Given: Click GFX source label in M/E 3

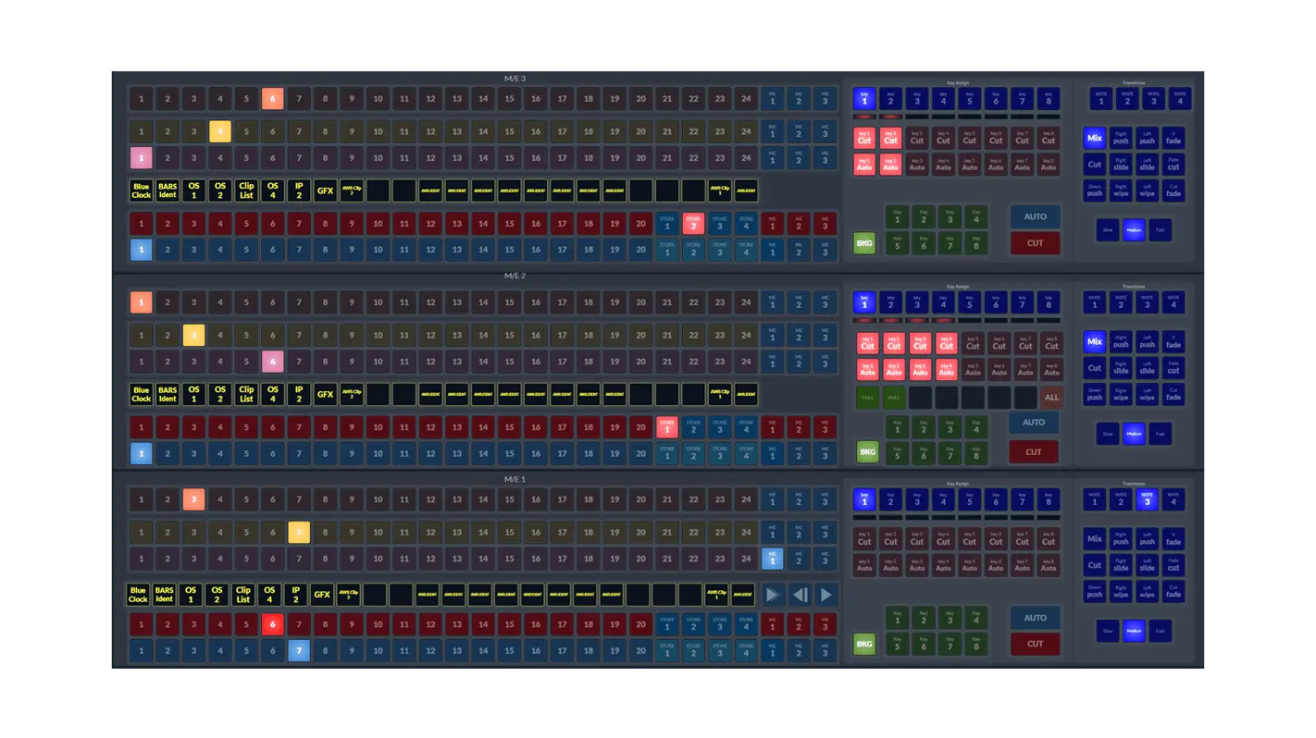Looking at the screenshot, I should 325,191.
